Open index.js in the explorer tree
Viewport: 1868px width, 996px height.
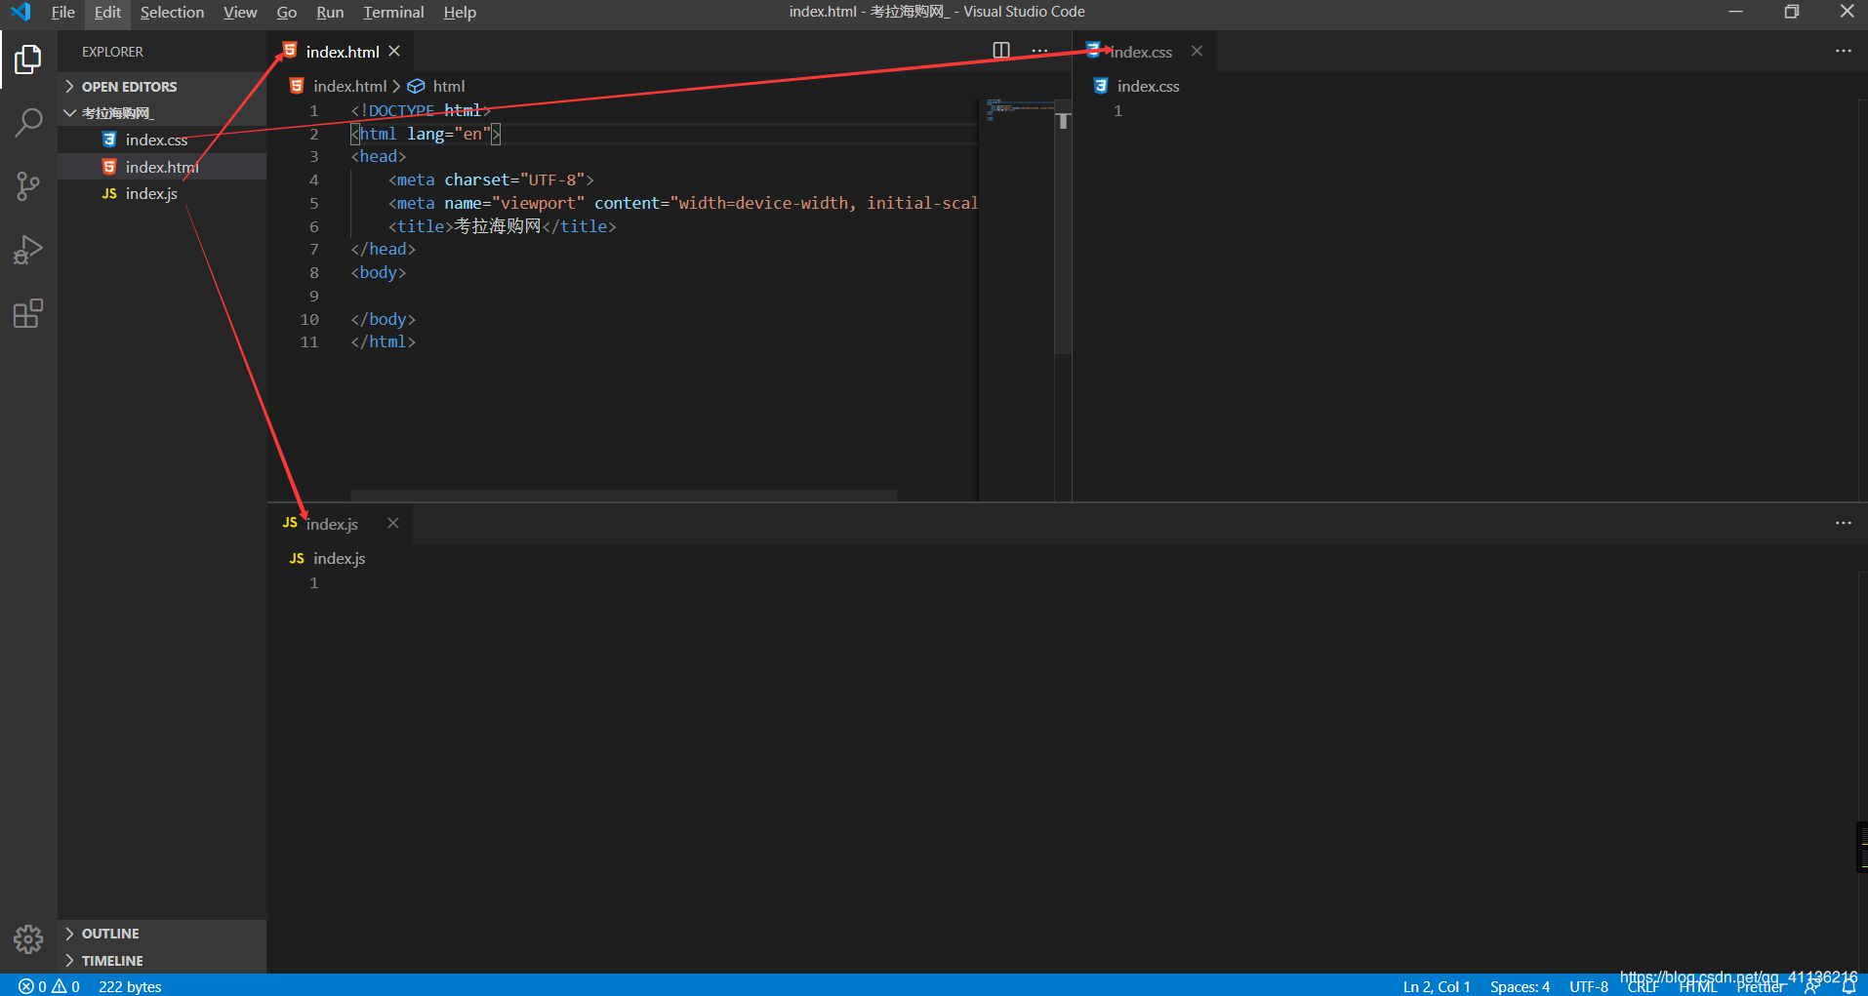tap(162, 193)
